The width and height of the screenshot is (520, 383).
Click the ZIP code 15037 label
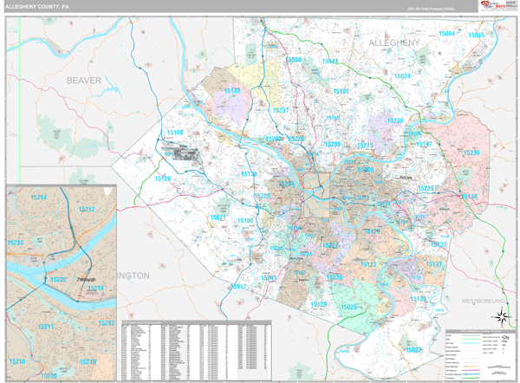point(413,350)
